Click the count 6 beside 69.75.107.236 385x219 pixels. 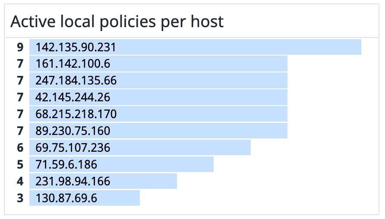pyautogui.click(x=20, y=147)
